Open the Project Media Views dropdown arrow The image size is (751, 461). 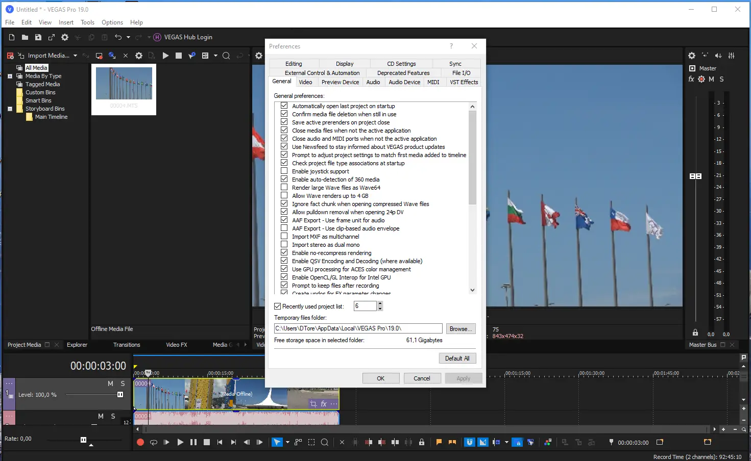point(215,56)
